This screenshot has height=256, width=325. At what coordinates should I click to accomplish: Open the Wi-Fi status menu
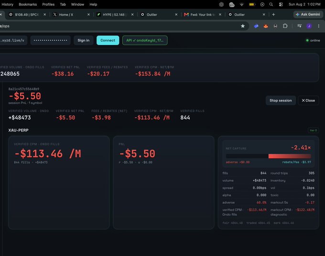242,4
